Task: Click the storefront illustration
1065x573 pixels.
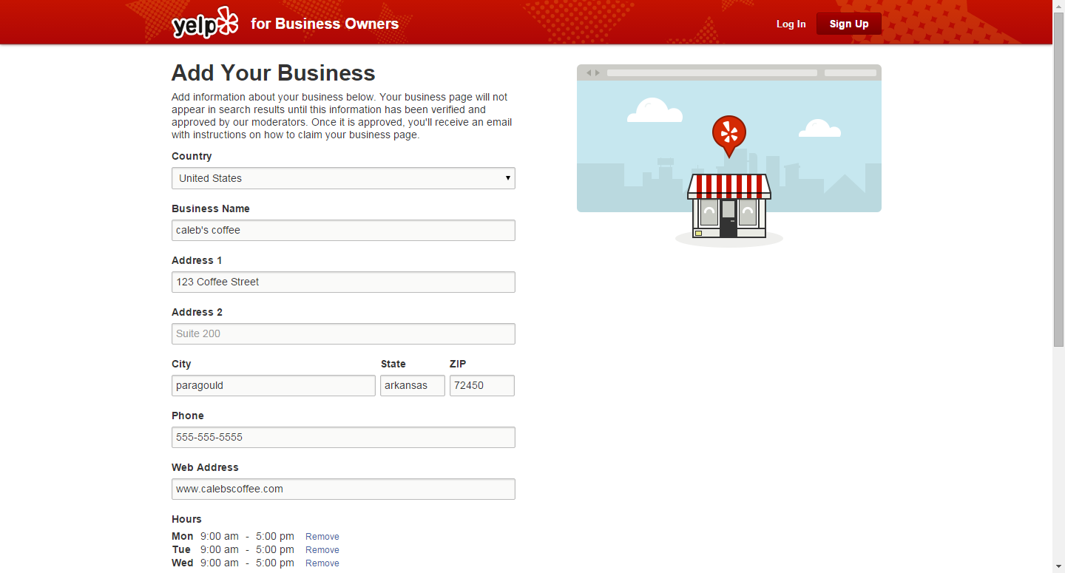Action: pos(728,206)
